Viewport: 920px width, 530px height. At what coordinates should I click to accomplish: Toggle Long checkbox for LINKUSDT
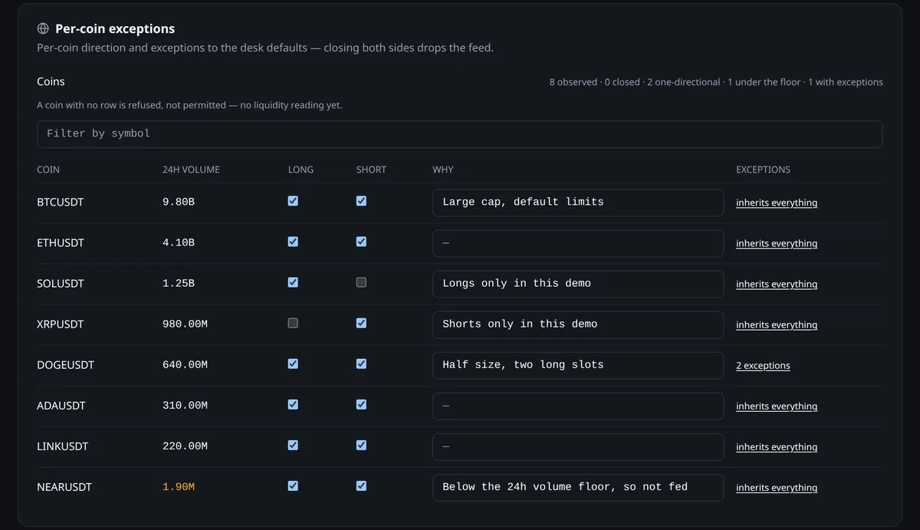point(293,445)
